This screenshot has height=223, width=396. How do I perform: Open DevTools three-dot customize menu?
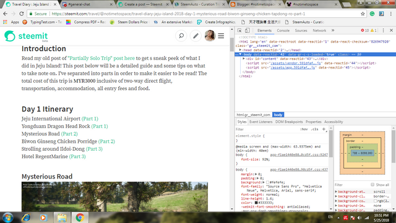pyautogui.click(x=383, y=30)
